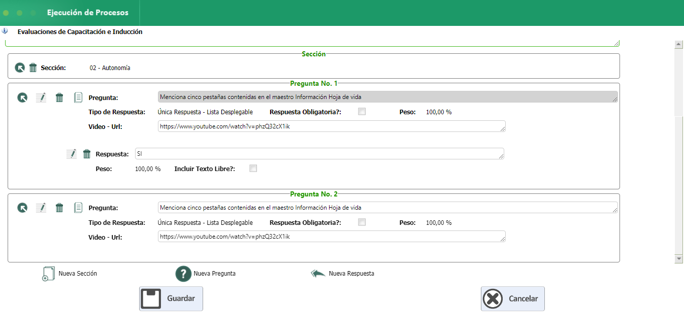The image size is (684, 332).
Task: Toggle Respuesta Obligatoria for Pregunta No. 1
Action: pos(362,112)
